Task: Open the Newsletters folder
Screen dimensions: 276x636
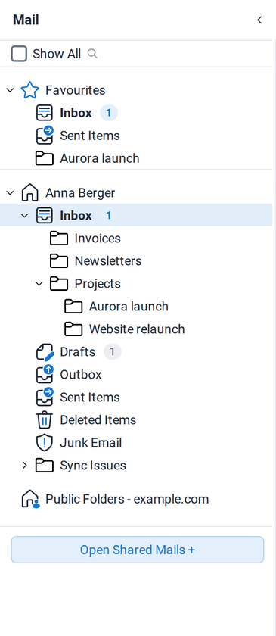Action: click(108, 260)
